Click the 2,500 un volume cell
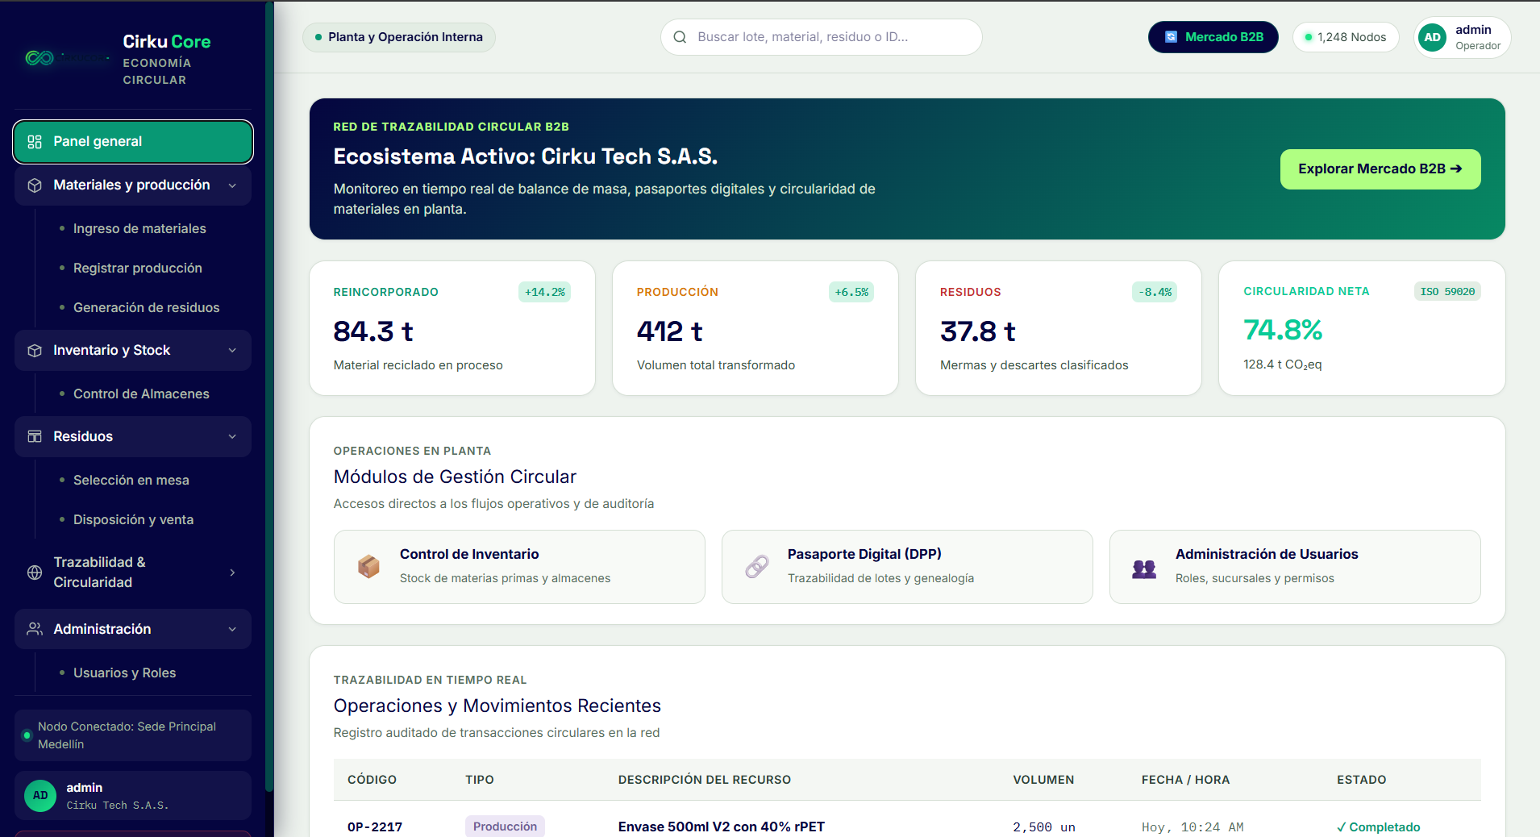This screenshot has width=1540, height=837. click(x=1044, y=827)
